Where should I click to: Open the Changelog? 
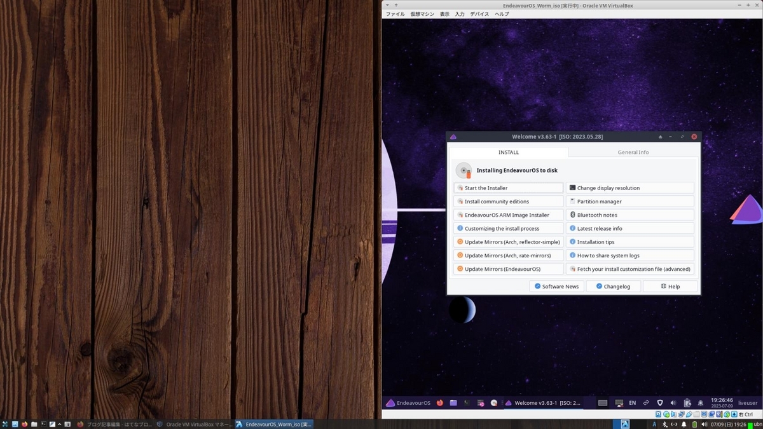[613, 287]
